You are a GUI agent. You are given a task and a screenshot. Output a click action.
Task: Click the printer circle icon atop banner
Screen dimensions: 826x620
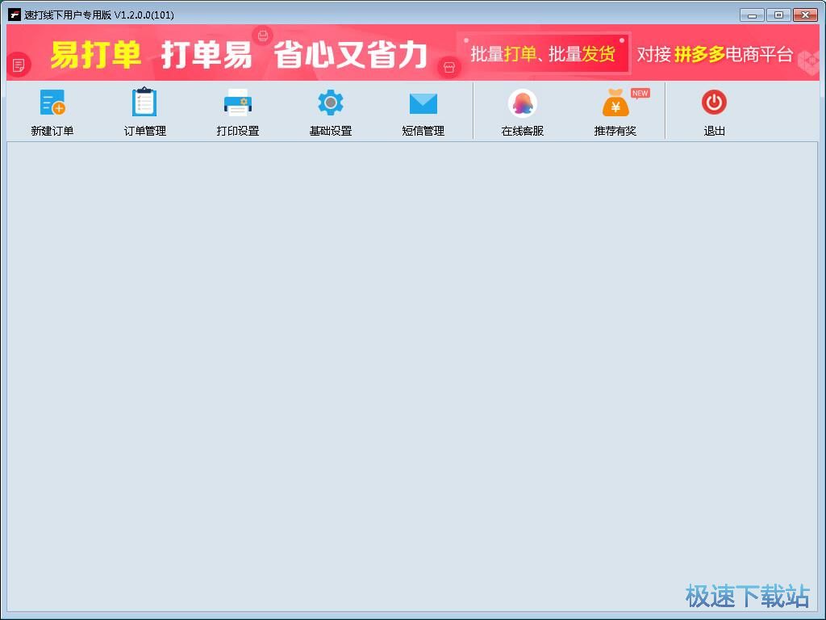coord(262,36)
